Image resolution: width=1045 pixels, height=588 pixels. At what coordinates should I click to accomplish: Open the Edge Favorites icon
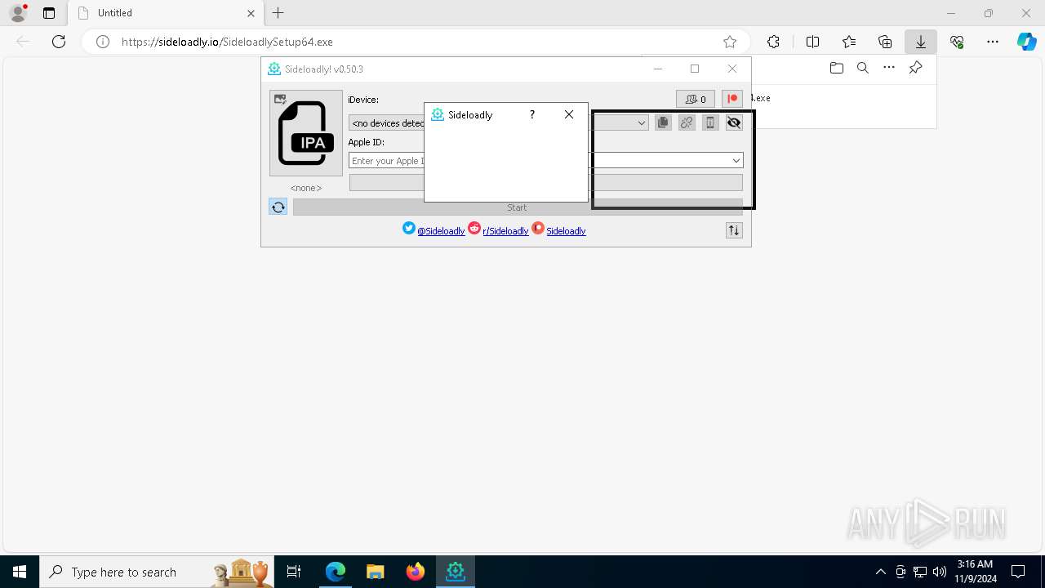pyautogui.click(x=849, y=42)
